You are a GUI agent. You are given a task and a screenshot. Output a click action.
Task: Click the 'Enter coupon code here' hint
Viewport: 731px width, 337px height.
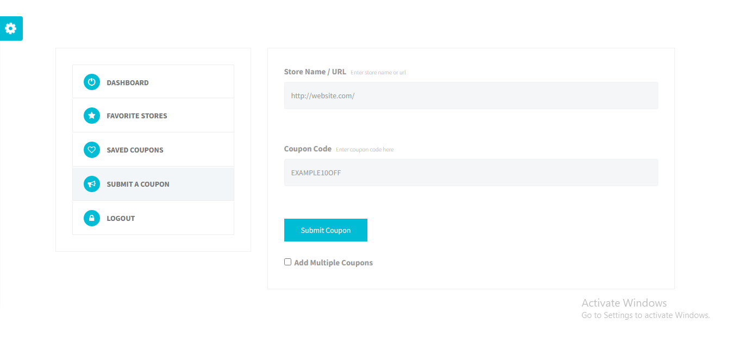coord(365,149)
